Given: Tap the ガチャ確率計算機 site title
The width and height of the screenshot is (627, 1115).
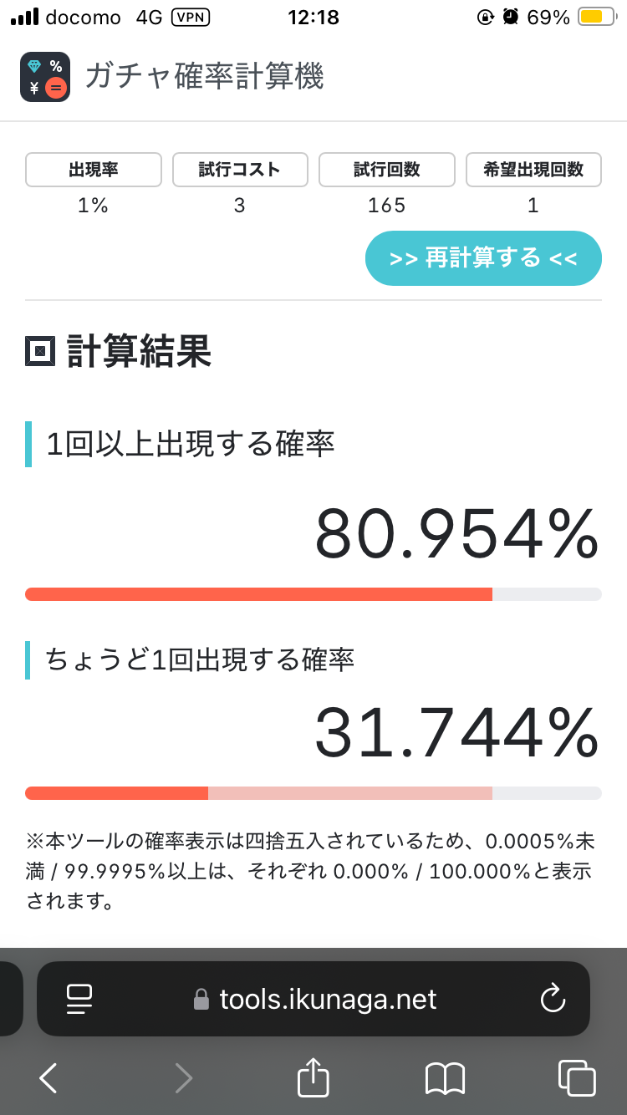Looking at the screenshot, I should pos(204,77).
